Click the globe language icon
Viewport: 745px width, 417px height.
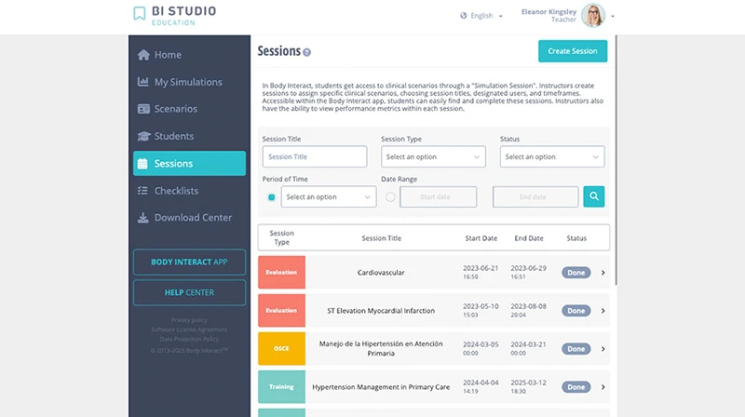464,16
